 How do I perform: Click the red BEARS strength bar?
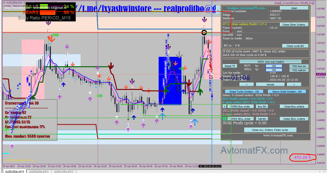coord(48,12)
